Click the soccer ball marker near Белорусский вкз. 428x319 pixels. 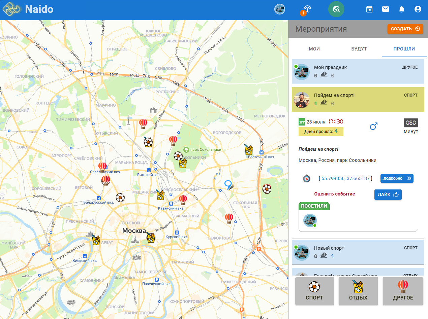120,197
